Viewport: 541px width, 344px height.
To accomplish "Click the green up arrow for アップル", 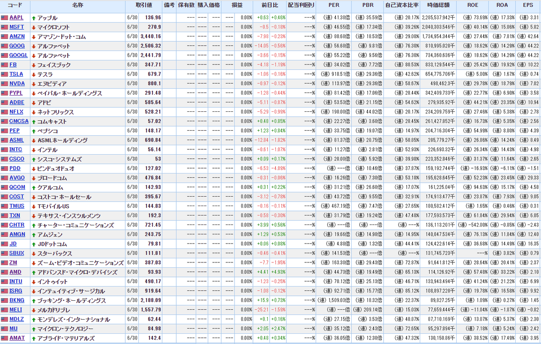I will coord(34,18).
